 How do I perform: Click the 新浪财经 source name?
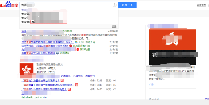pos(65,53)
